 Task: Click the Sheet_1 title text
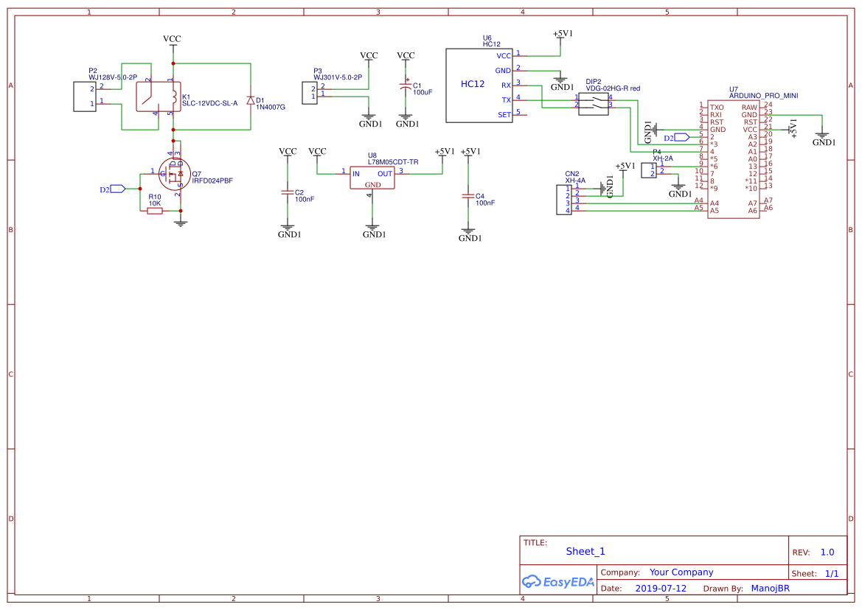[x=585, y=551]
